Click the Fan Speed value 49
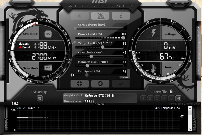The width and height of the screenshot is (202, 135). [x=124, y=71]
